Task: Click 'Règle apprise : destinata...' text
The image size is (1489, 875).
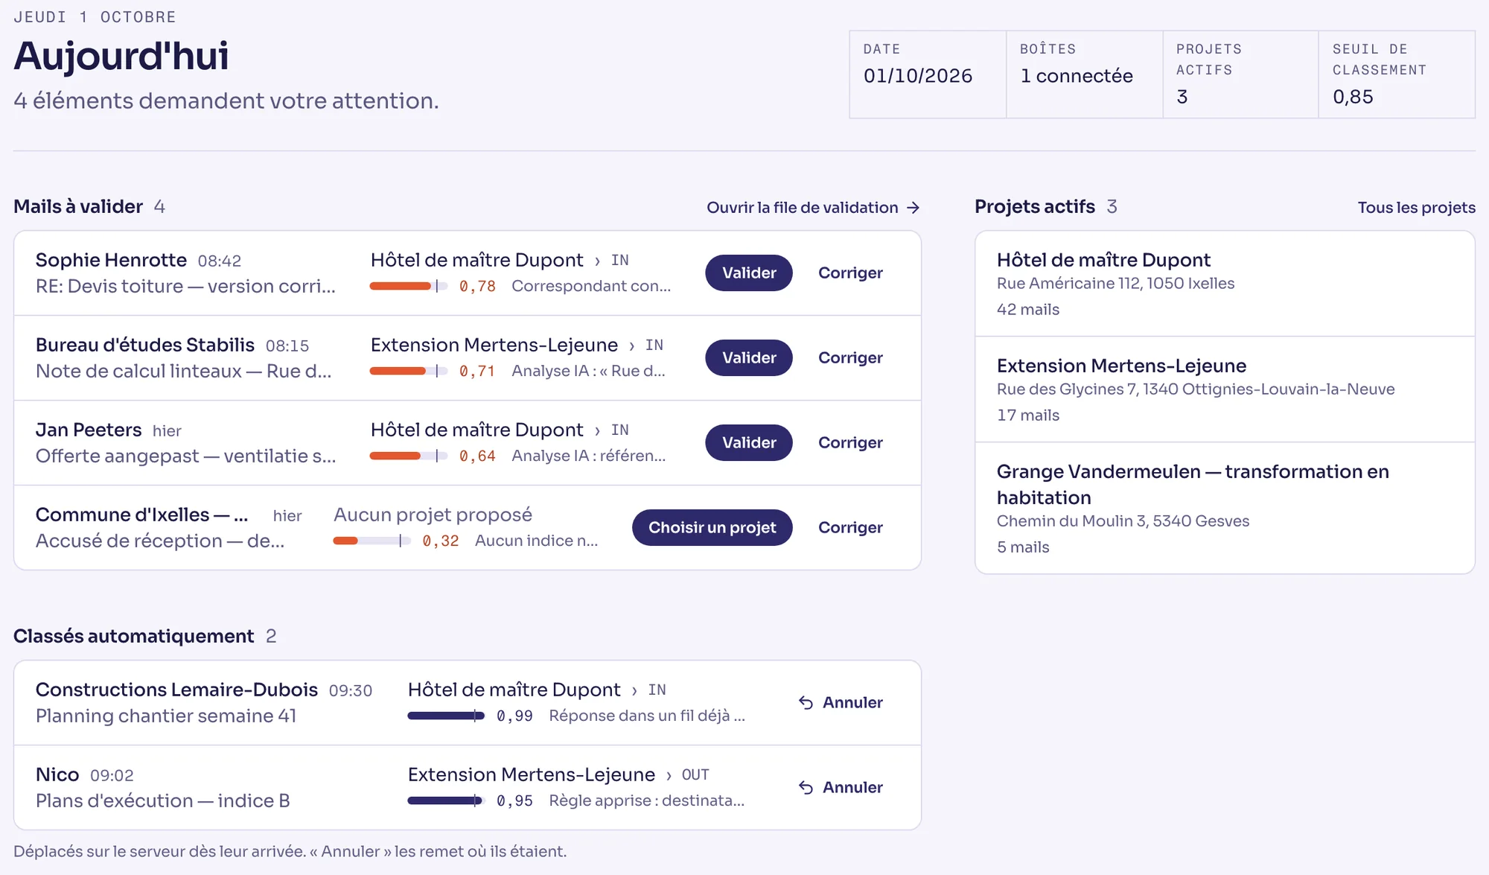Action: click(x=646, y=801)
